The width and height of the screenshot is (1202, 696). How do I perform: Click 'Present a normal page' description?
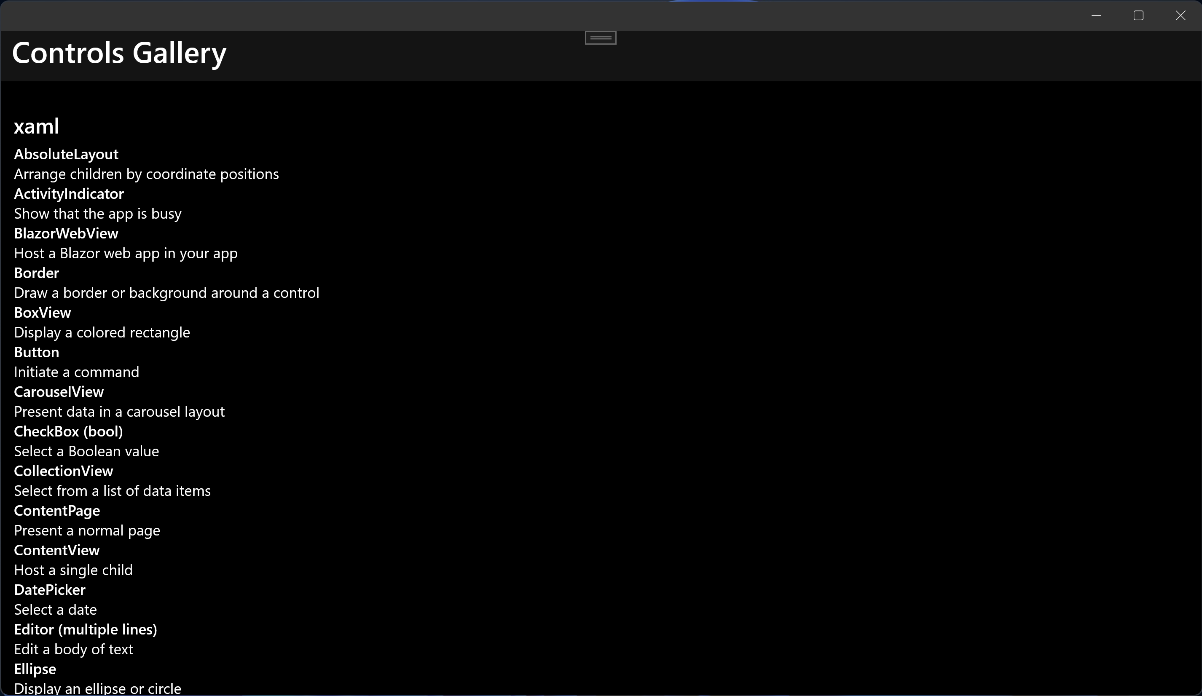(87, 530)
